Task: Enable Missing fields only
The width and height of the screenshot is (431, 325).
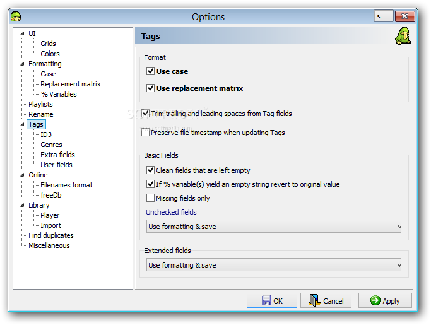Action: 150,198
